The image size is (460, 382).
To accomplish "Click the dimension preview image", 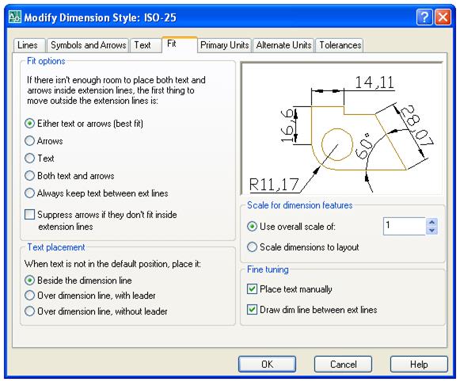I will [341, 128].
